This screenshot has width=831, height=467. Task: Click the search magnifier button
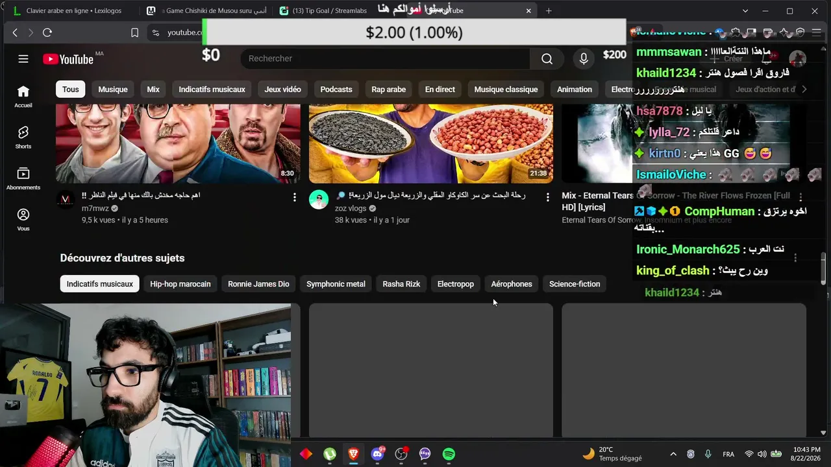547,58
